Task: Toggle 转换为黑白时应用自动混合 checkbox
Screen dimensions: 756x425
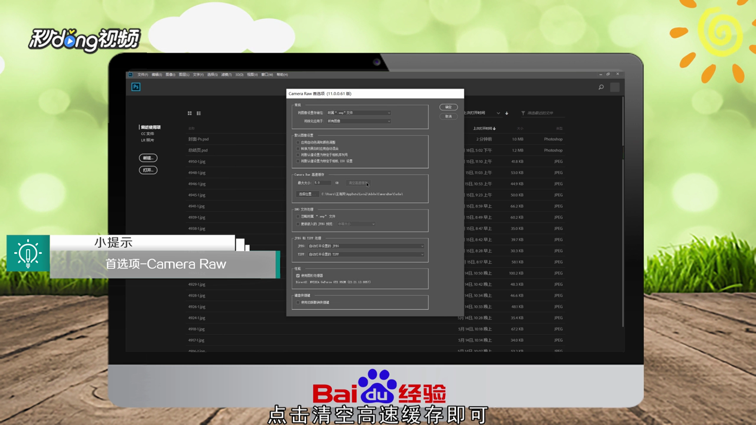Action: click(x=298, y=148)
